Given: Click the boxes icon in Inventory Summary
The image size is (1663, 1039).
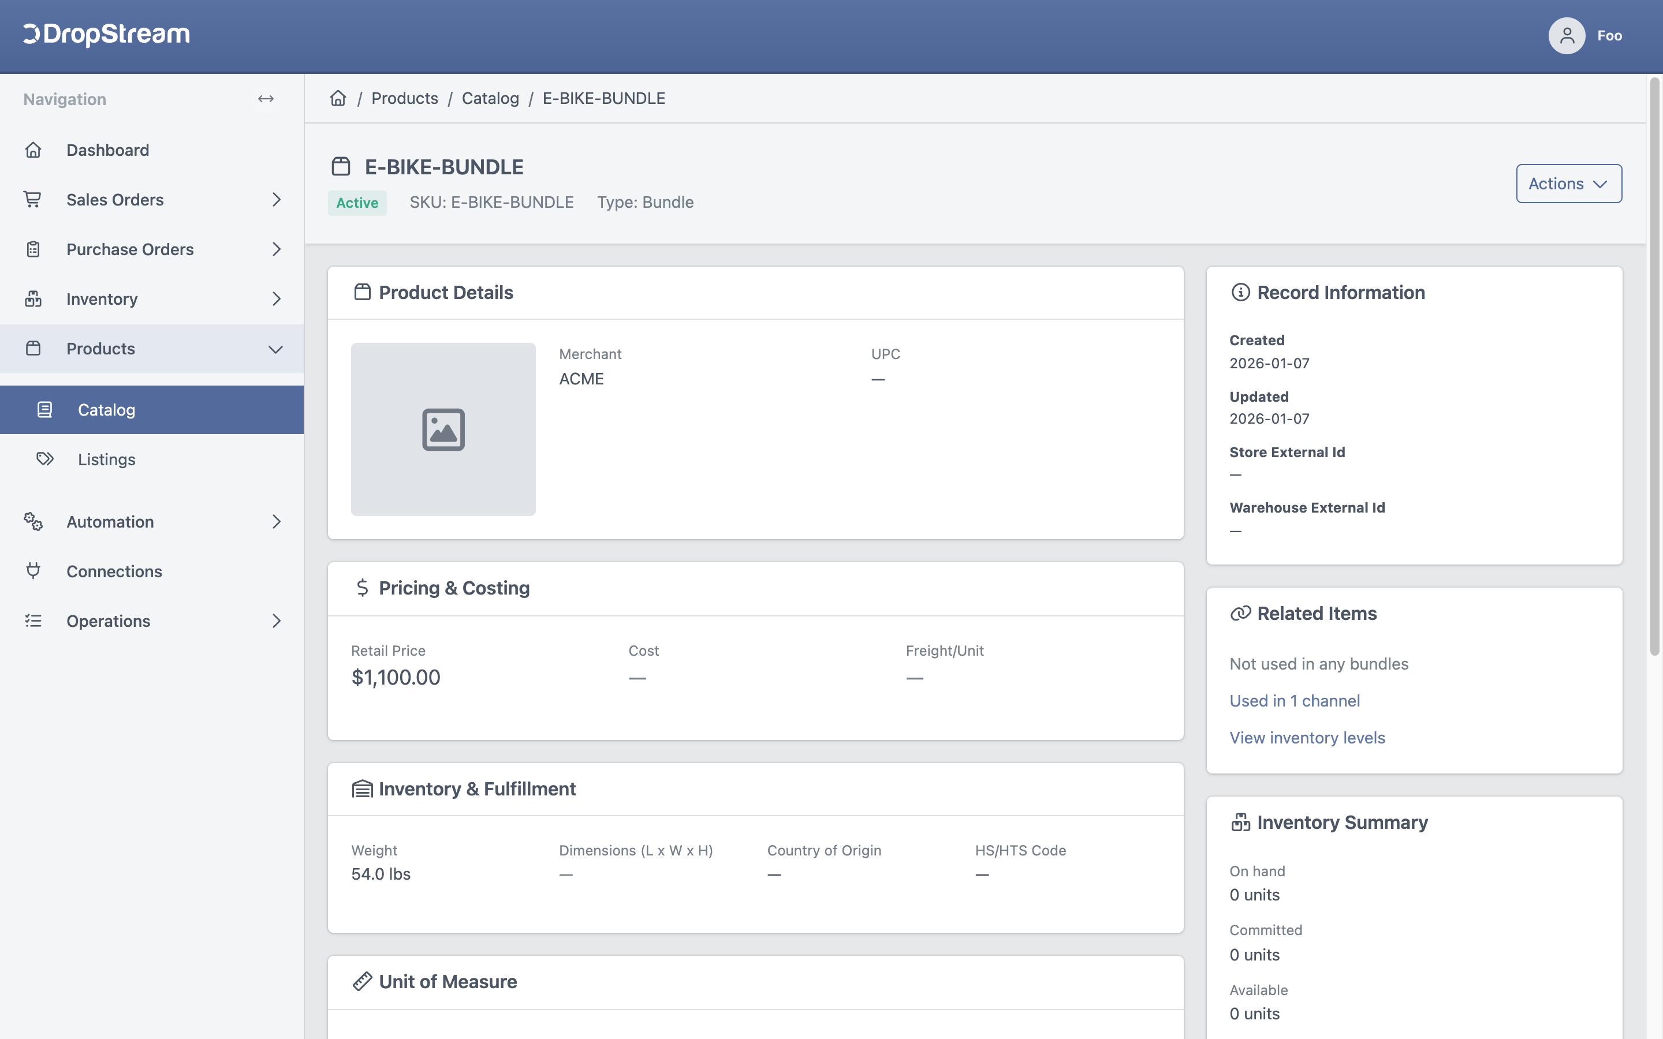Looking at the screenshot, I should click(x=1240, y=822).
